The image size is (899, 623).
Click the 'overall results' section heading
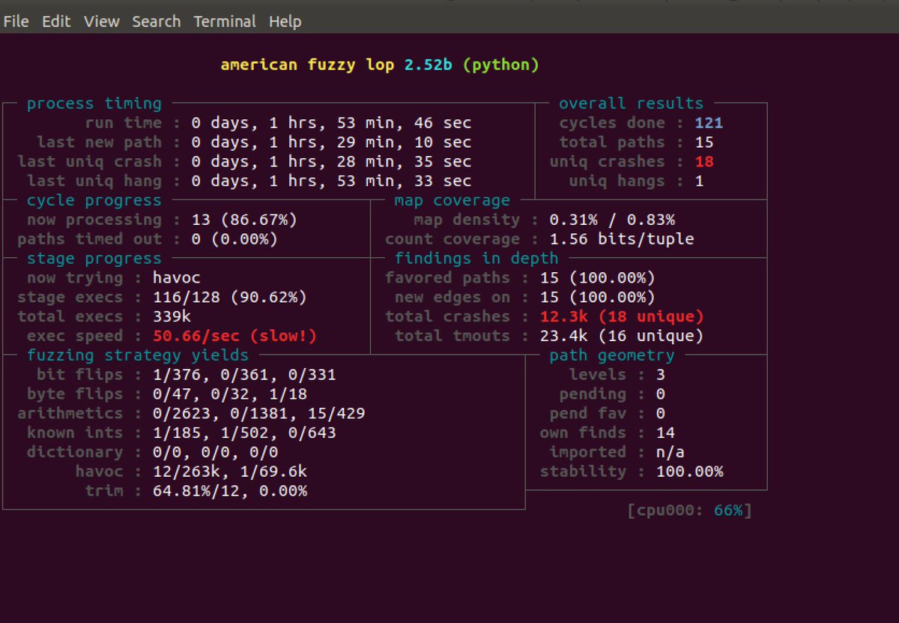click(x=632, y=103)
